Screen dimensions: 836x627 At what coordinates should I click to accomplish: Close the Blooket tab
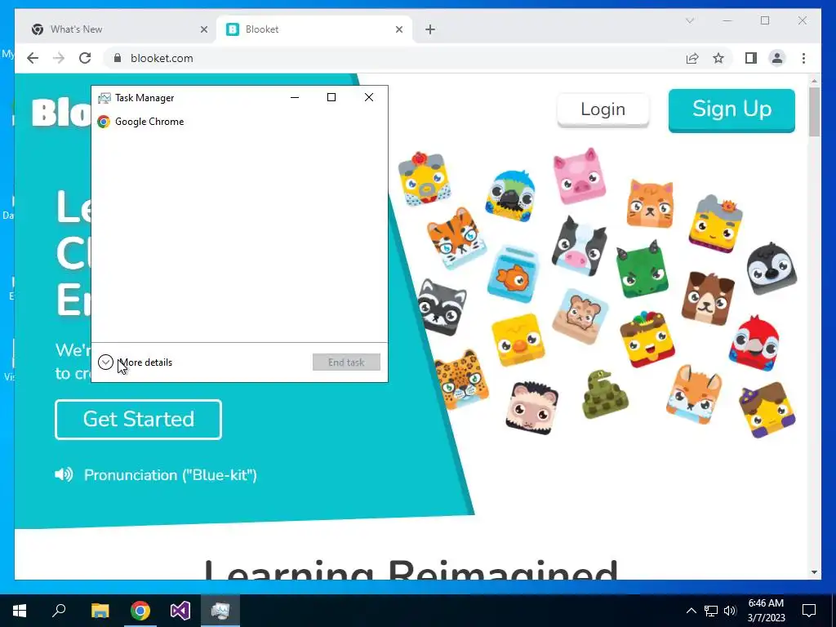tap(398, 30)
